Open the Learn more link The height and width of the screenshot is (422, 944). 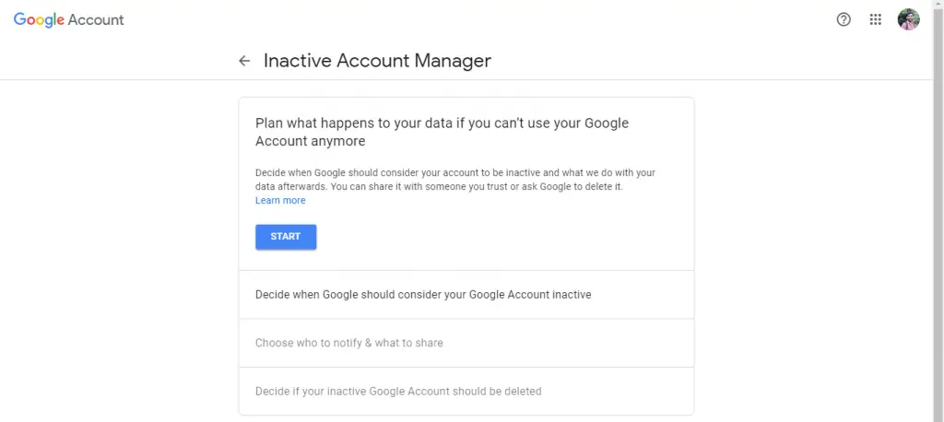pos(280,201)
